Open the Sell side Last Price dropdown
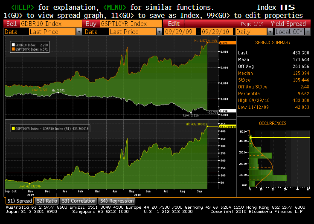 point(79,32)
